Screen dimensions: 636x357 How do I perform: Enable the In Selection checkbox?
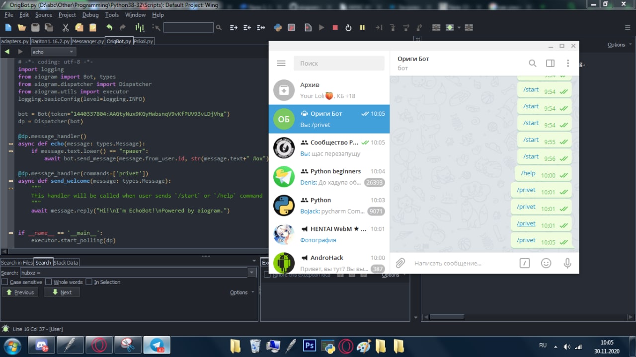click(89, 282)
